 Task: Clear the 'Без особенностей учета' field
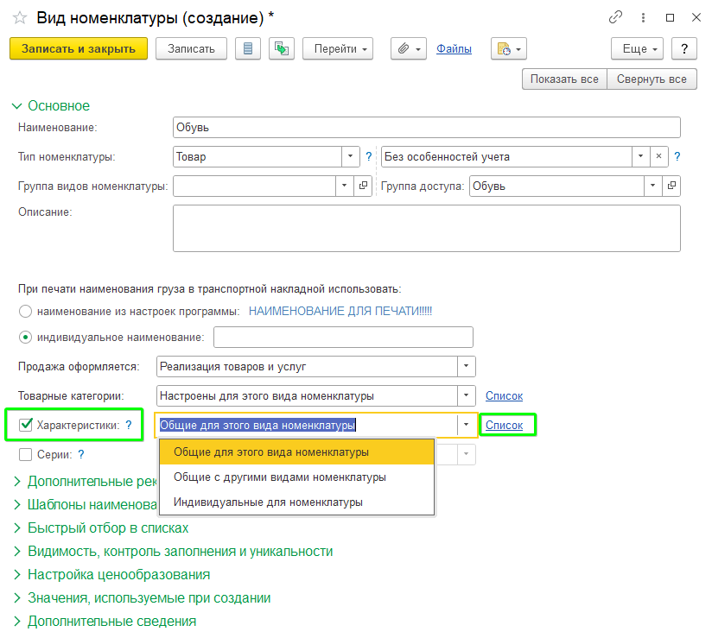[x=658, y=156]
